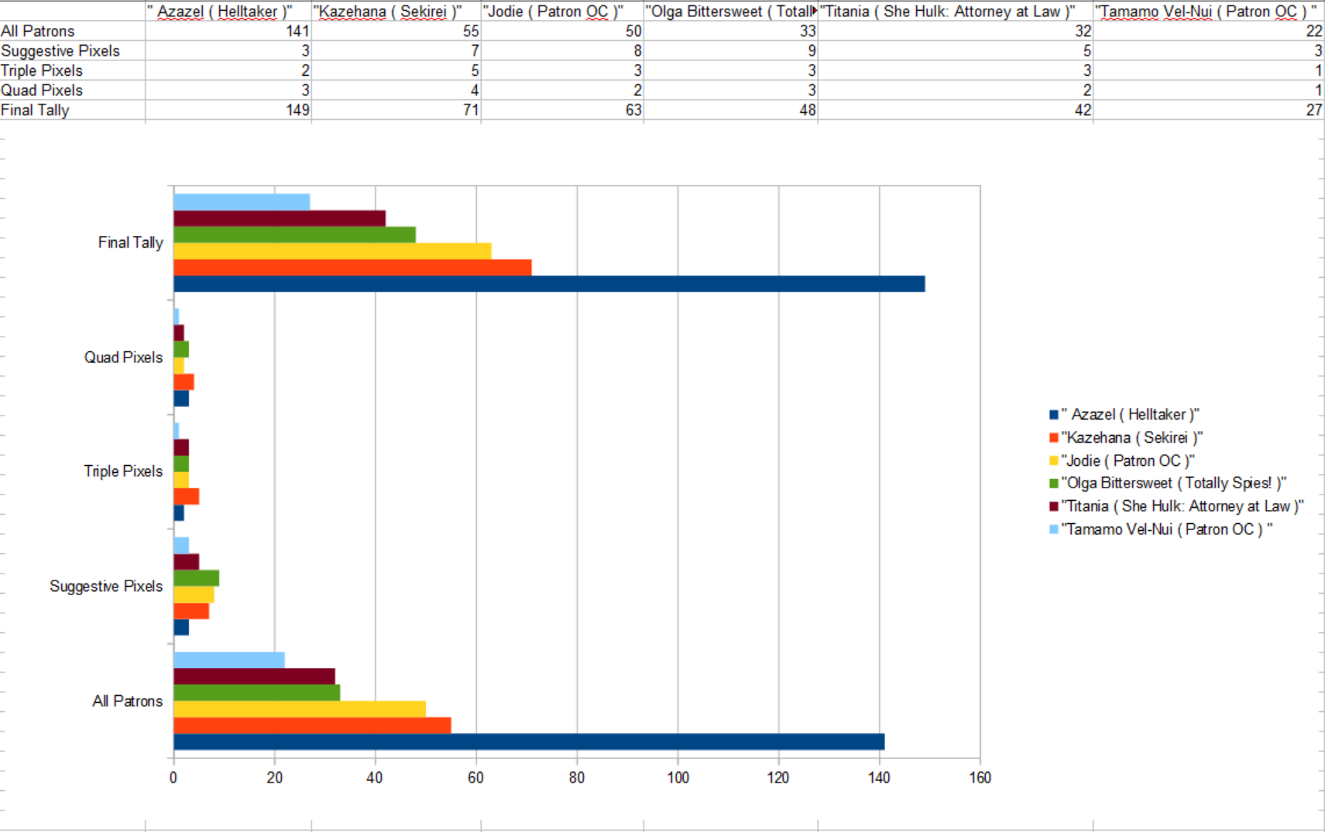This screenshot has height=832, width=1325.
Task: Select the dark blue Azazel bar in Final Tally
Action: [x=549, y=284]
